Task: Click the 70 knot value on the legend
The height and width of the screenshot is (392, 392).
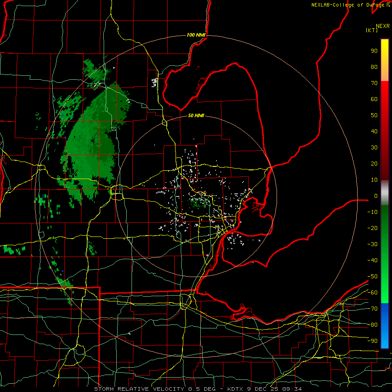Action: (374, 83)
